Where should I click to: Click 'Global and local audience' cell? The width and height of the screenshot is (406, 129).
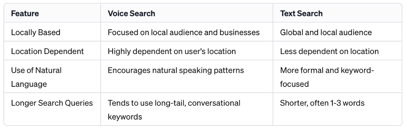326,32
